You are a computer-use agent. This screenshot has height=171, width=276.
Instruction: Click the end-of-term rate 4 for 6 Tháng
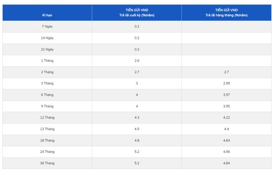pos(137,95)
